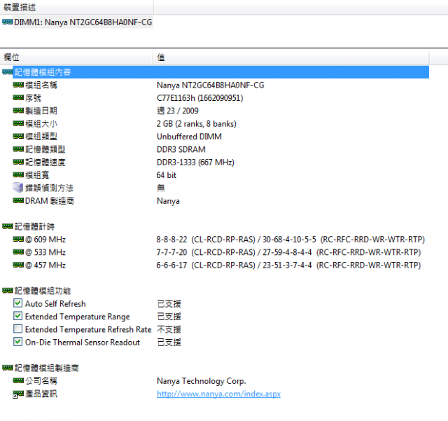The image size is (448, 421).
Task: Select the 已支援 value for On-Die Thermal Sensor Readout
Action: (x=169, y=343)
